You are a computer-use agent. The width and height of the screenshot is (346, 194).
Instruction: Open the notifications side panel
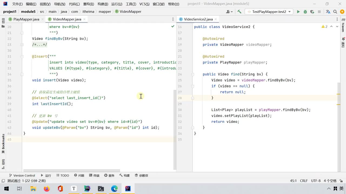click(343, 43)
